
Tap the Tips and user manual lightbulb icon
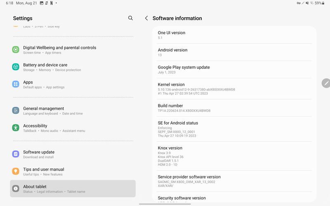(x=16, y=171)
